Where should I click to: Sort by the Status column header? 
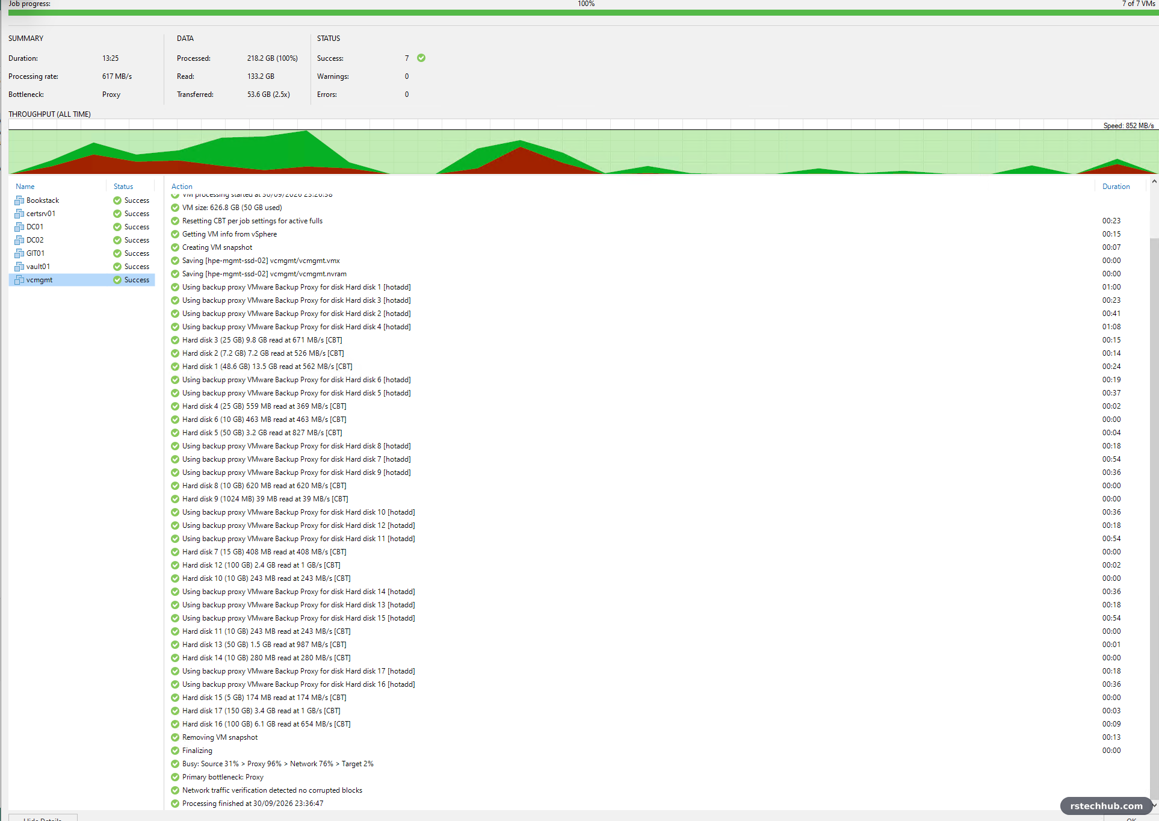coord(123,187)
